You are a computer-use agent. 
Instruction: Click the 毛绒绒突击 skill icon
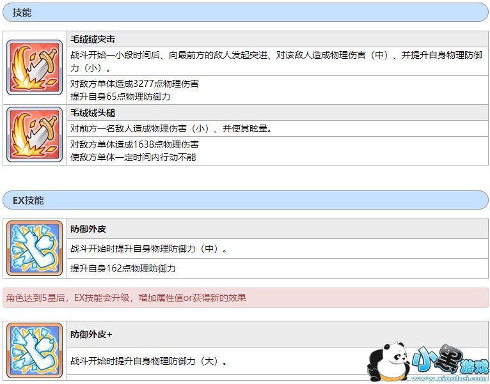coord(35,68)
